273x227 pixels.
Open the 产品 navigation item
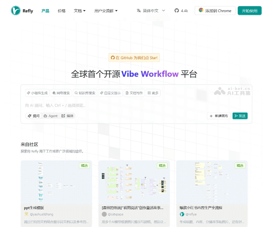[45, 11]
